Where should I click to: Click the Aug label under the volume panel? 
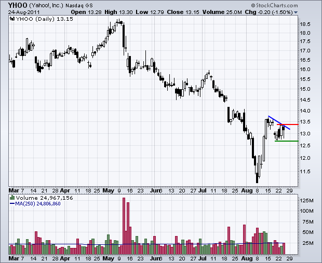tap(247, 258)
